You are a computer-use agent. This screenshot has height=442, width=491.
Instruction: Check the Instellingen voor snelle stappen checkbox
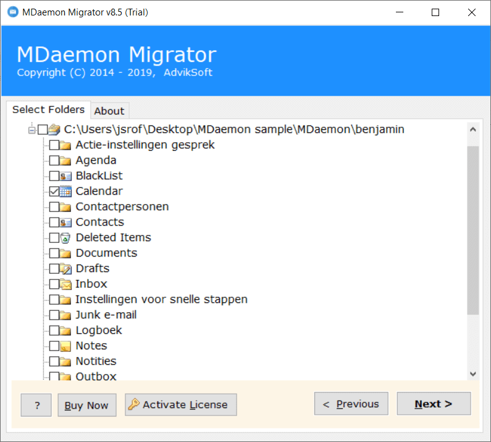click(x=54, y=299)
